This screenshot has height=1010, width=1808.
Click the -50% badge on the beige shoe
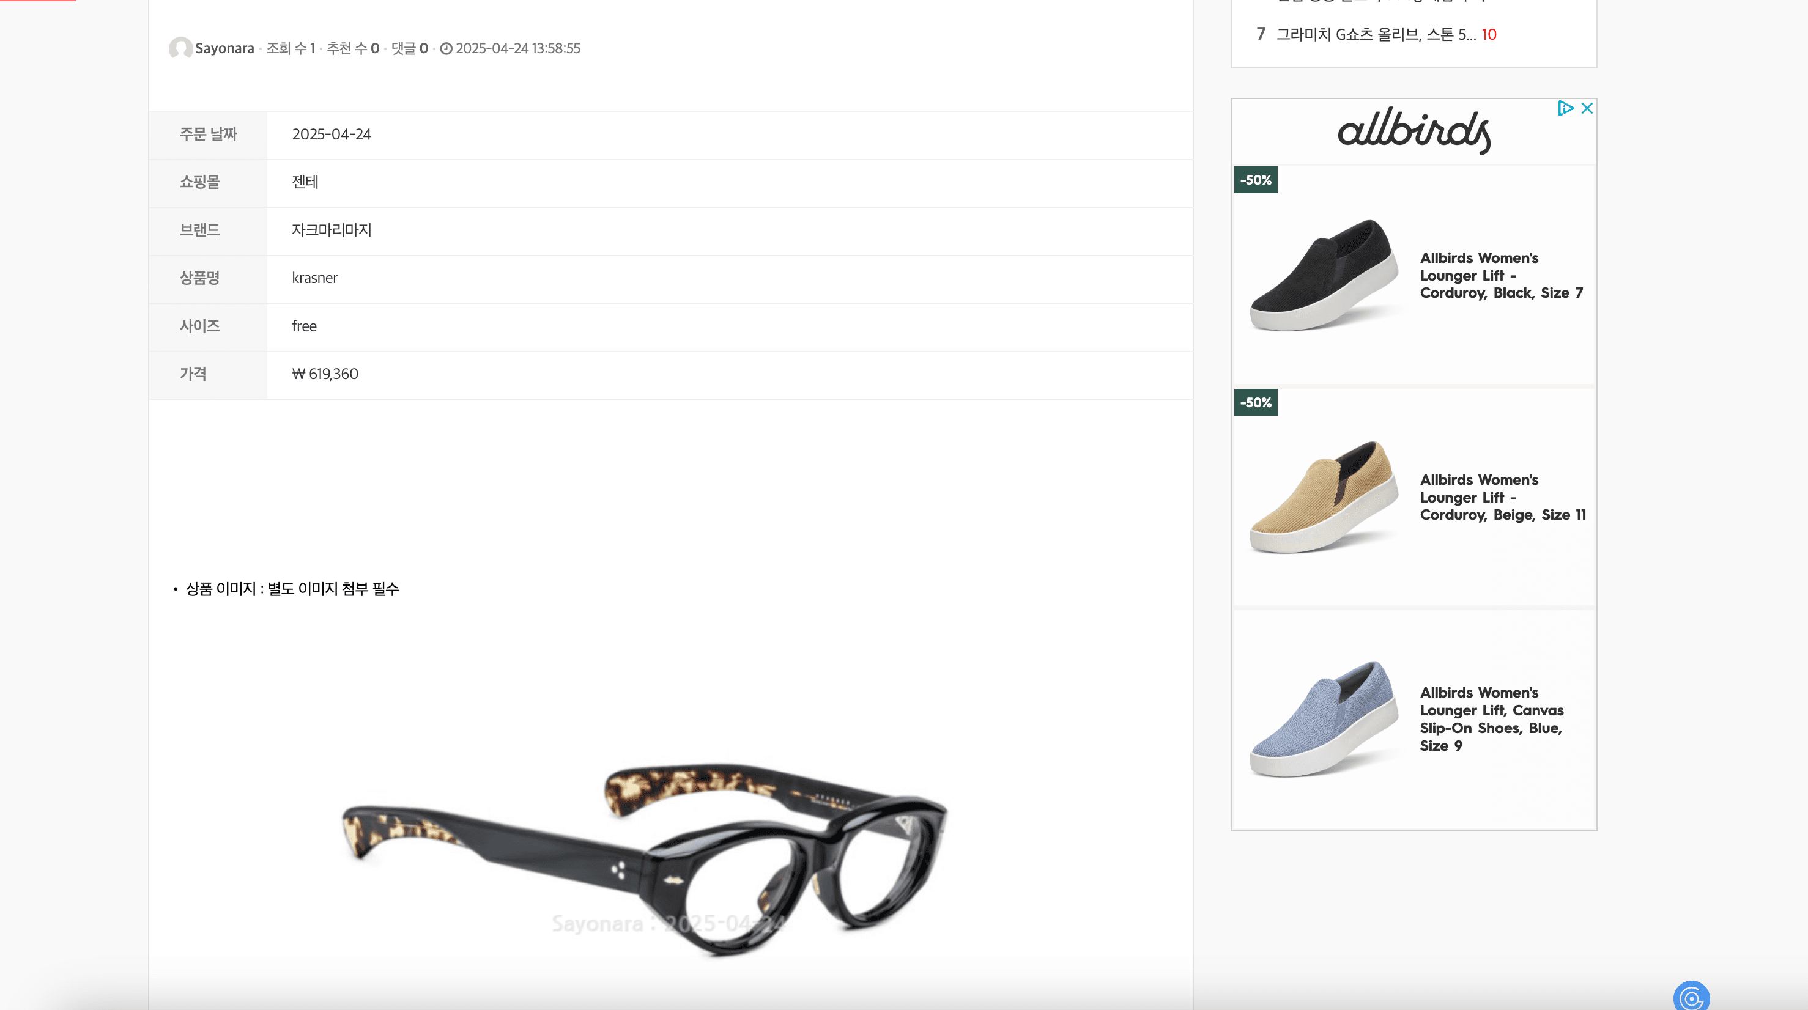pyautogui.click(x=1256, y=403)
